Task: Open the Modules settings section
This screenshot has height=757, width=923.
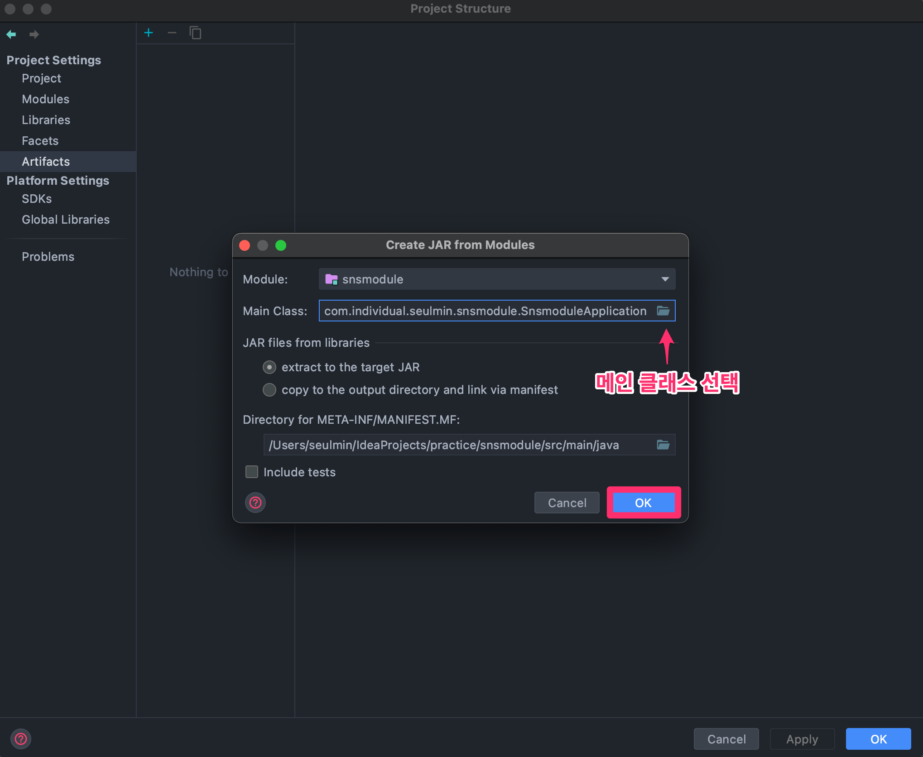Action: click(46, 99)
